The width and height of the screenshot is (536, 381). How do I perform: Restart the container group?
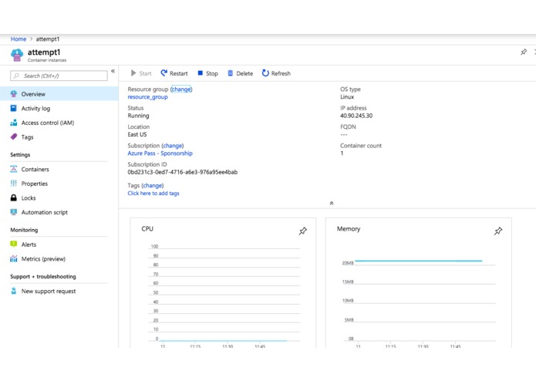pyautogui.click(x=174, y=73)
